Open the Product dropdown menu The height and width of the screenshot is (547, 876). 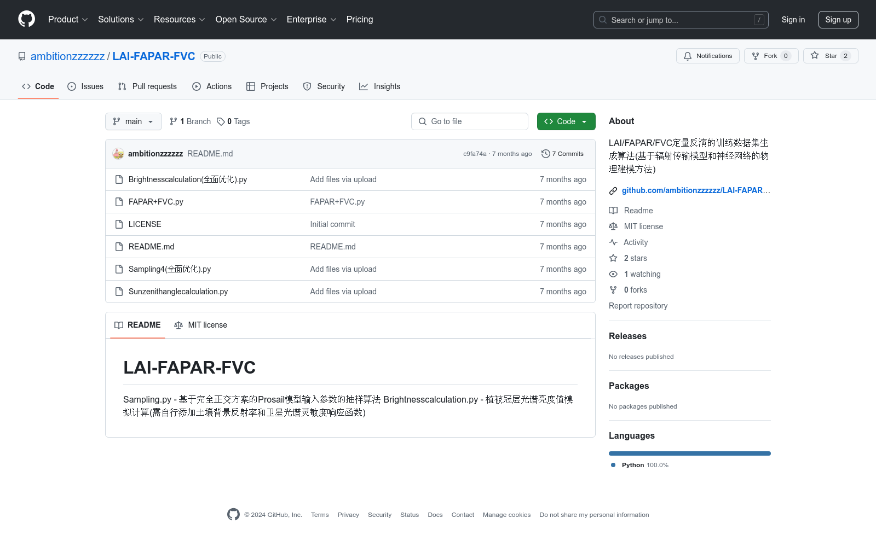[68, 19]
